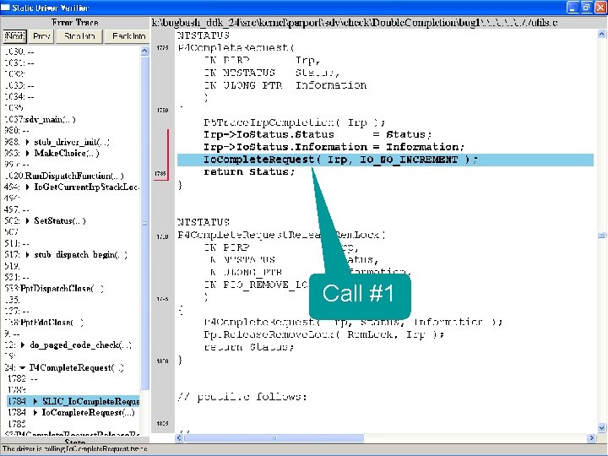
Task: Click the source file path header
Action: 354,23
